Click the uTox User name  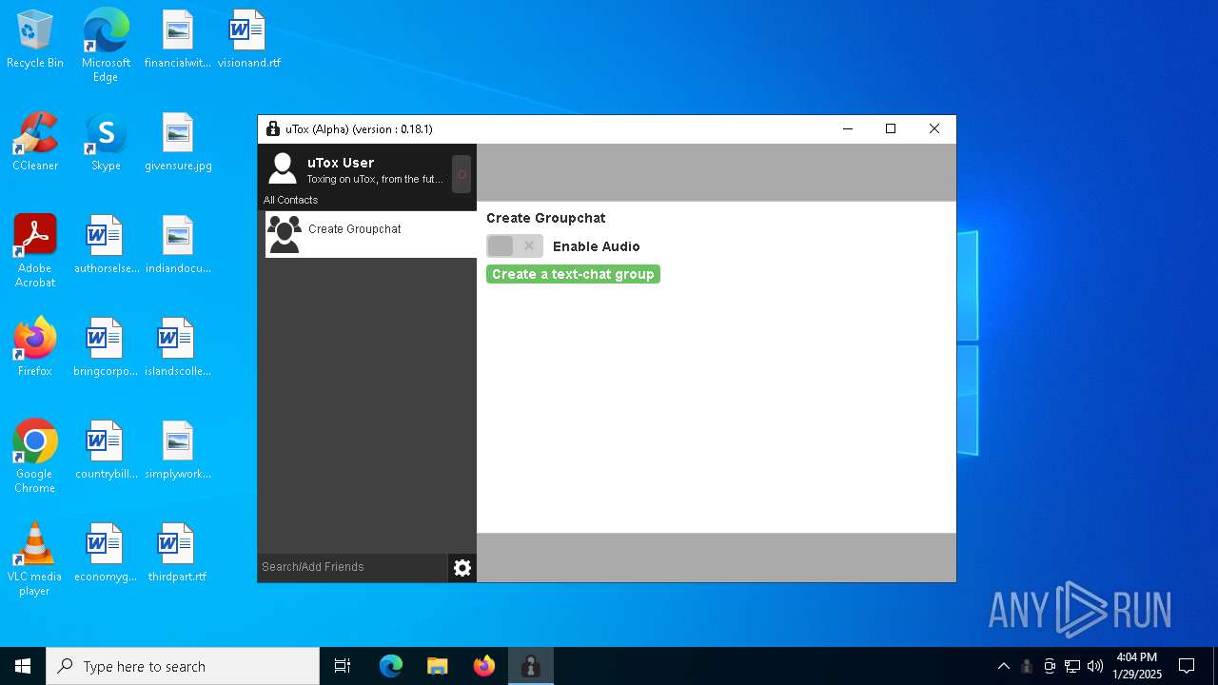(x=341, y=163)
